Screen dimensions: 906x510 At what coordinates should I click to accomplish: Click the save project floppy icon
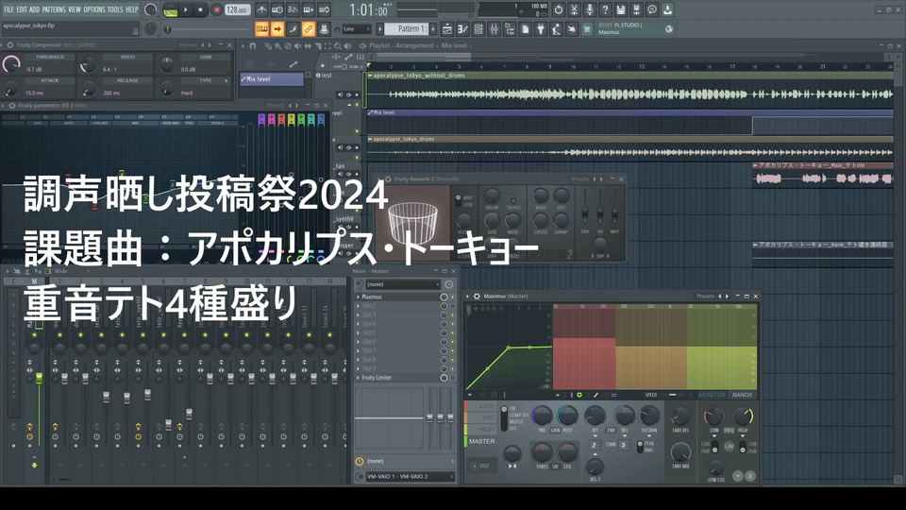[x=621, y=9]
